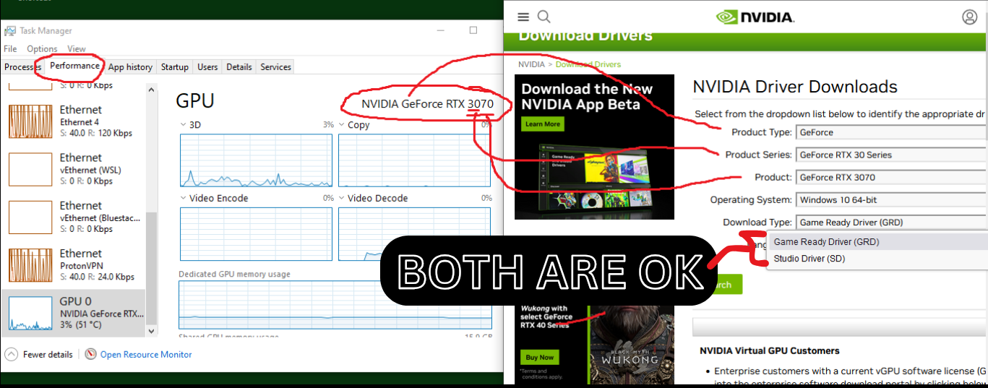The height and width of the screenshot is (388, 988).
Task: Select the vEthernet (WSL) adapter entry
Action: pyautogui.click(x=73, y=169)
